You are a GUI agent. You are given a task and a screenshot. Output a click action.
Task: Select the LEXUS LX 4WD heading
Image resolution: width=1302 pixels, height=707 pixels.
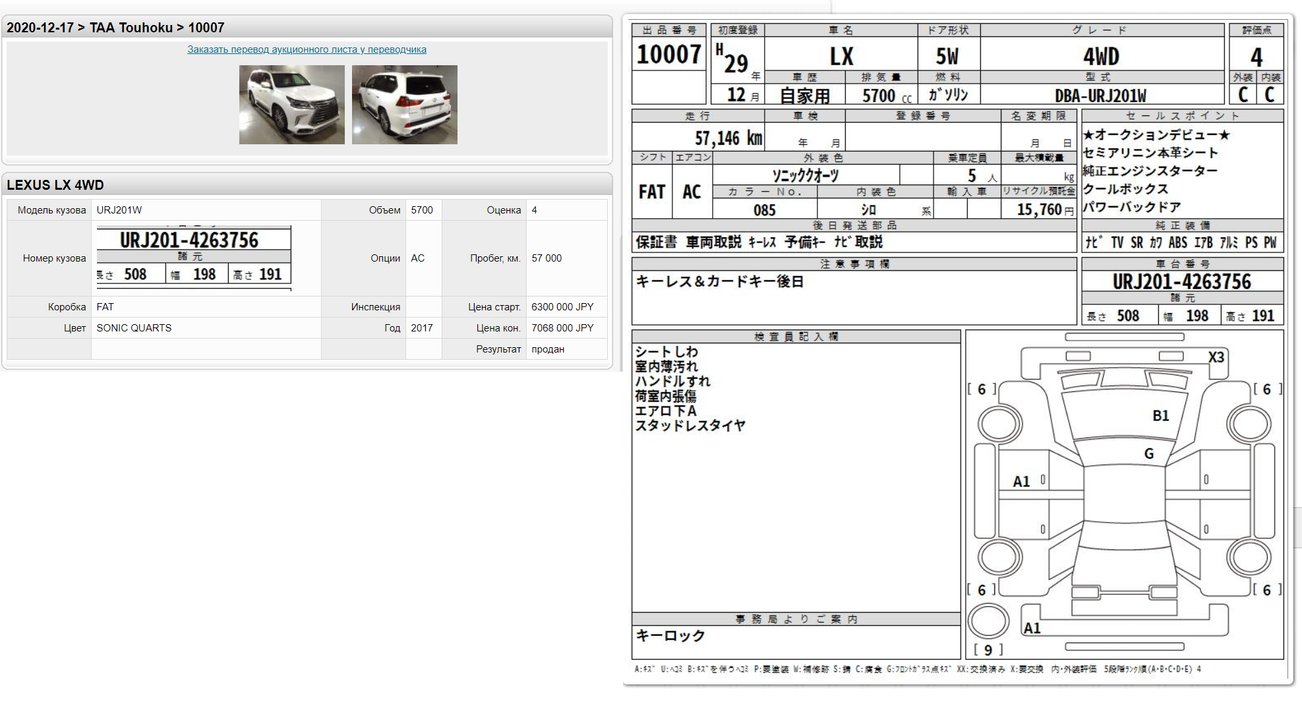click(x=55, y=185)
